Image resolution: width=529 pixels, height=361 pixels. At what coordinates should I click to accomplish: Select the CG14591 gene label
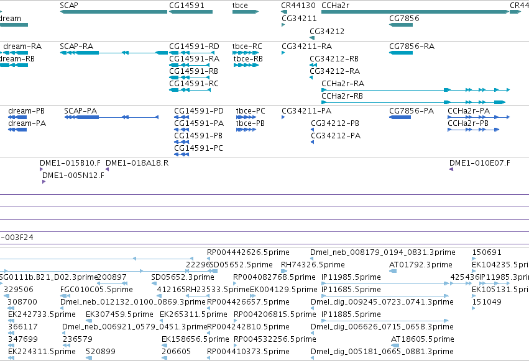pyautogui.click(x=186, y=6)
